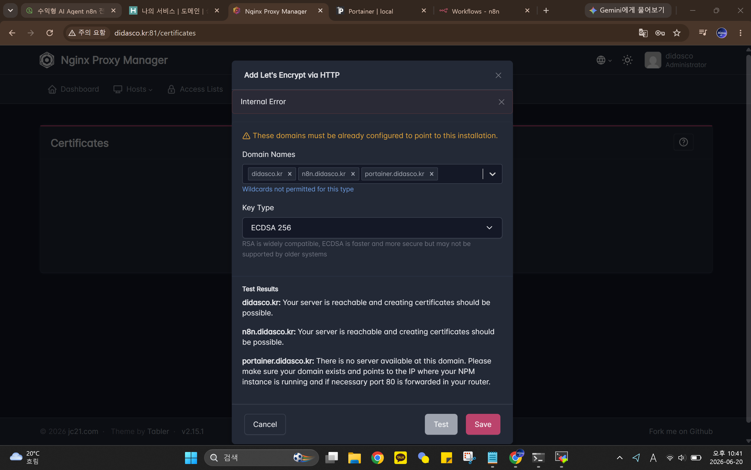Close the Portainer local tab
The width and height of the screenshot is (751, 470).
424,10
